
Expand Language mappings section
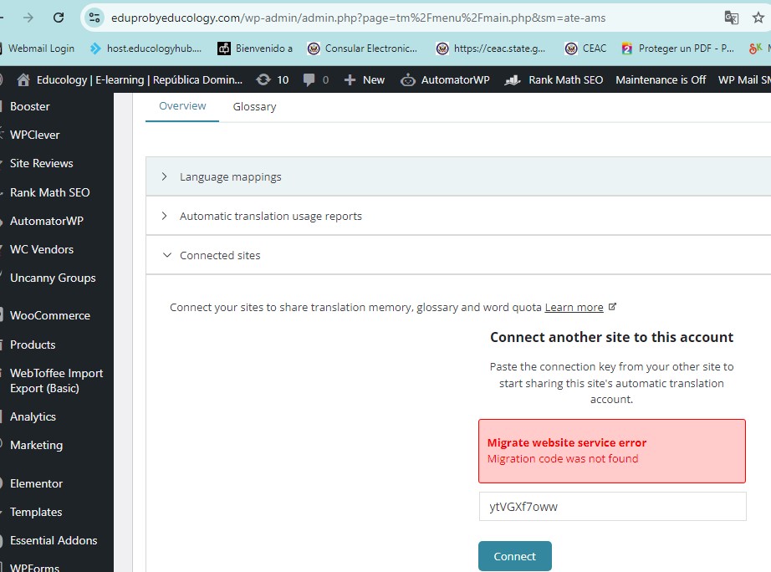(x=458, y=176)
